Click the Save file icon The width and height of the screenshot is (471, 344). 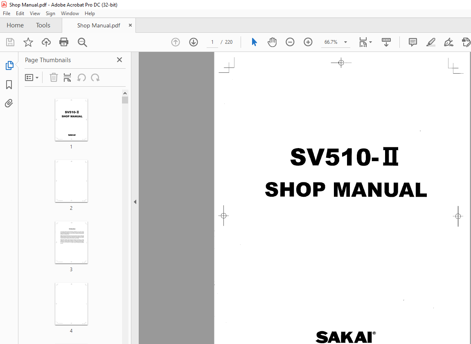10,42
